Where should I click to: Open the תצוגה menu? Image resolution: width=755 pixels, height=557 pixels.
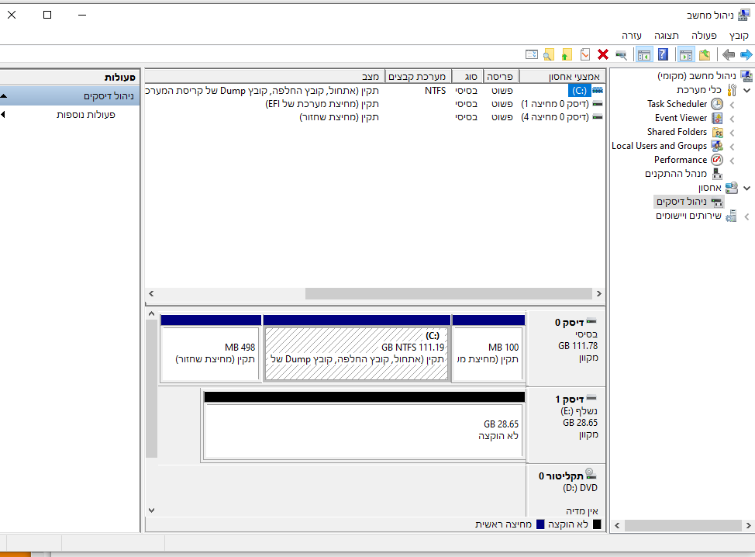click(667, 35)
